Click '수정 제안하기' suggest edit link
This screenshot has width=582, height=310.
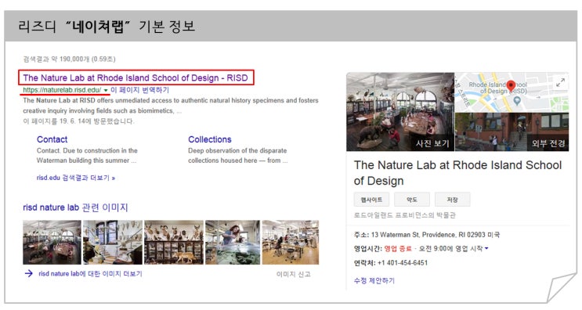[374, 281]
